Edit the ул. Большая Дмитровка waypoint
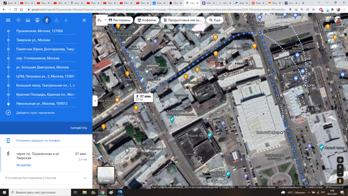The image size is (348, 196). [46, 67]
